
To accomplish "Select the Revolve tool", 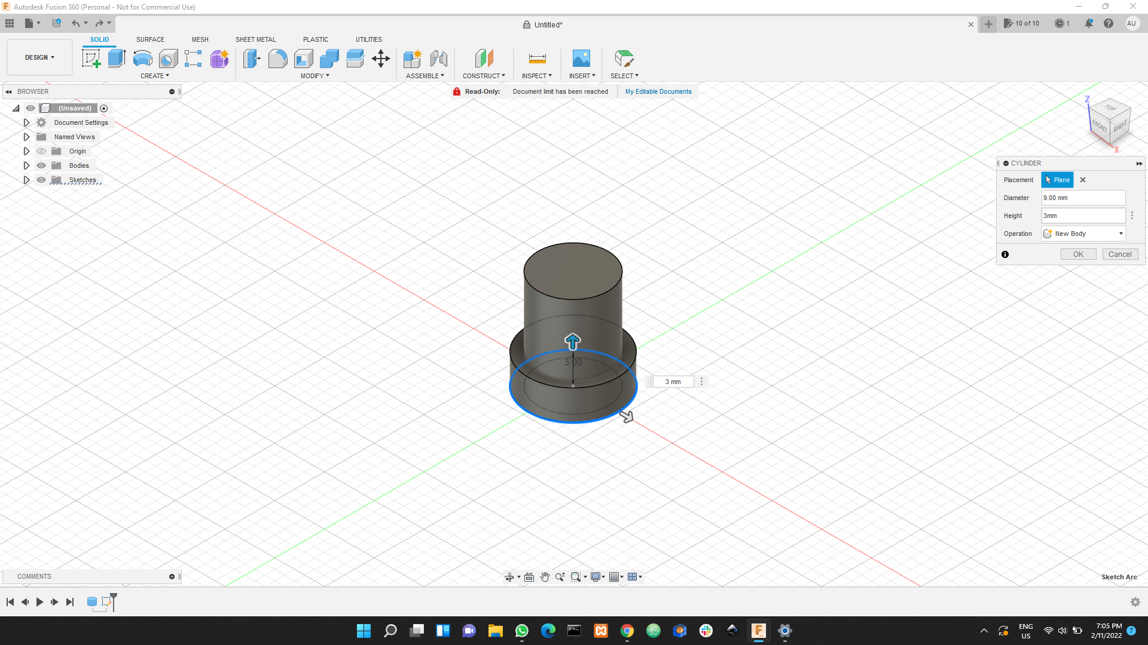I will pyautogui.click(x=142, y=58).
